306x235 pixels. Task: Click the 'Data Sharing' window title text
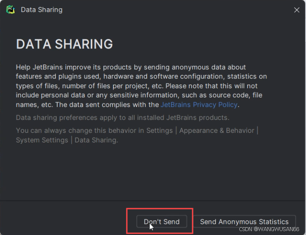click(x=42, y=10)
